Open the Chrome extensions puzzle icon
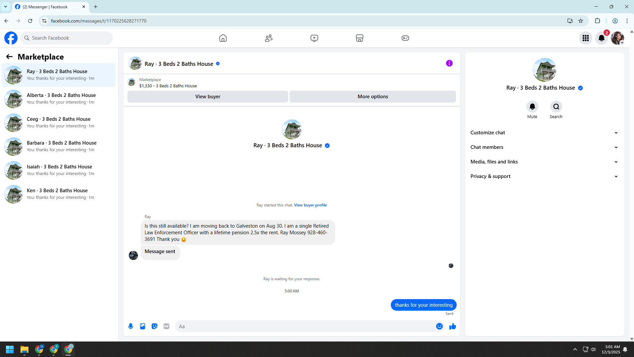 tap(597, 21)
